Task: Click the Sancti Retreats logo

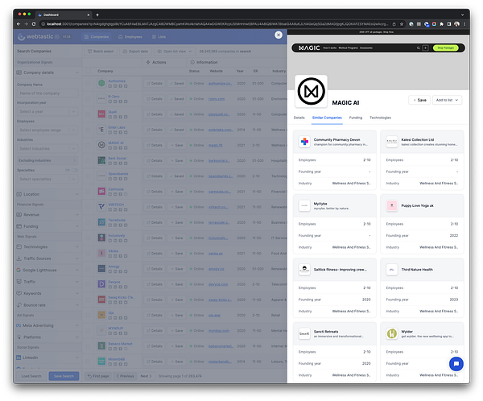Action: tap(304, 333)
